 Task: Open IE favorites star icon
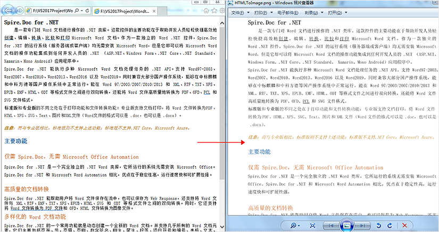[214, 11]
